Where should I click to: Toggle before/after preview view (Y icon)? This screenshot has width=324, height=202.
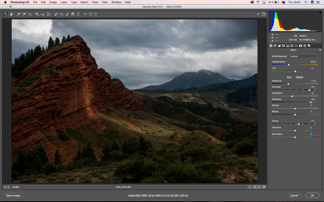click(250, 187)
